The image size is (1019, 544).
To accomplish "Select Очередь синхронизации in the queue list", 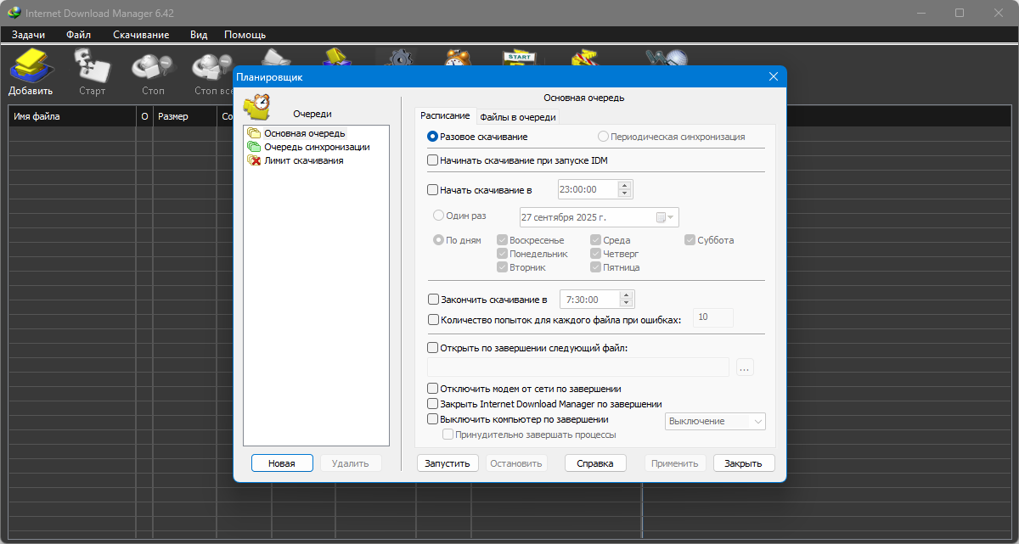I will tap(316, 147).
